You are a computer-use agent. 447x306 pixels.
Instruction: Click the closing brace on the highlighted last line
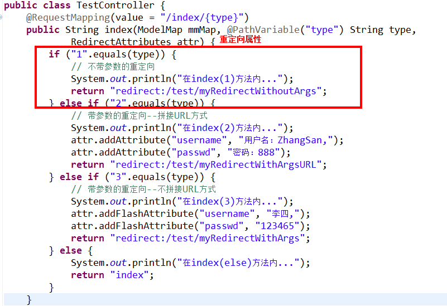29,300
